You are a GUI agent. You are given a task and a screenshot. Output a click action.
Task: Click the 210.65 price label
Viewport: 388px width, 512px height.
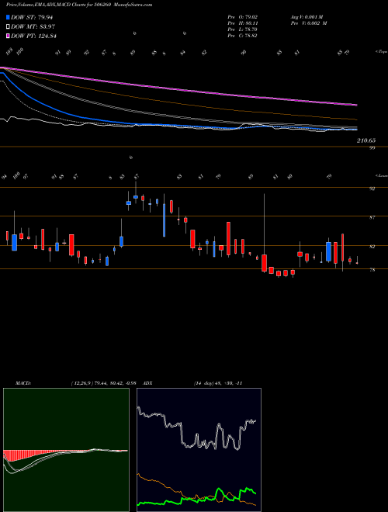pyautogui.click(x=366, y=140)
